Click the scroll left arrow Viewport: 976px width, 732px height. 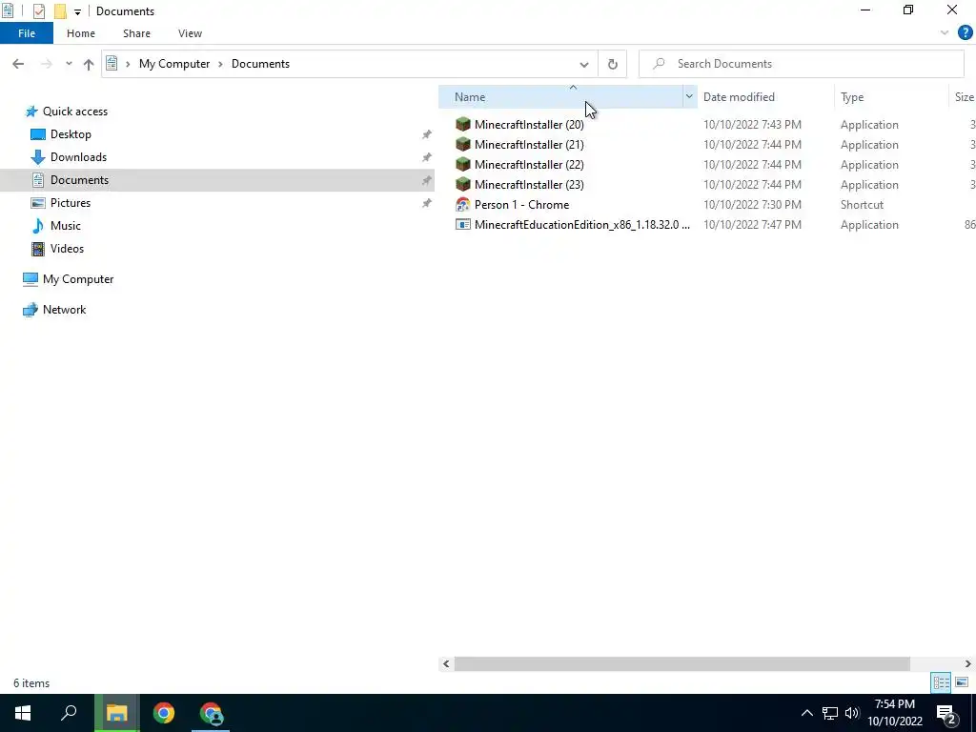pos(446,664)
